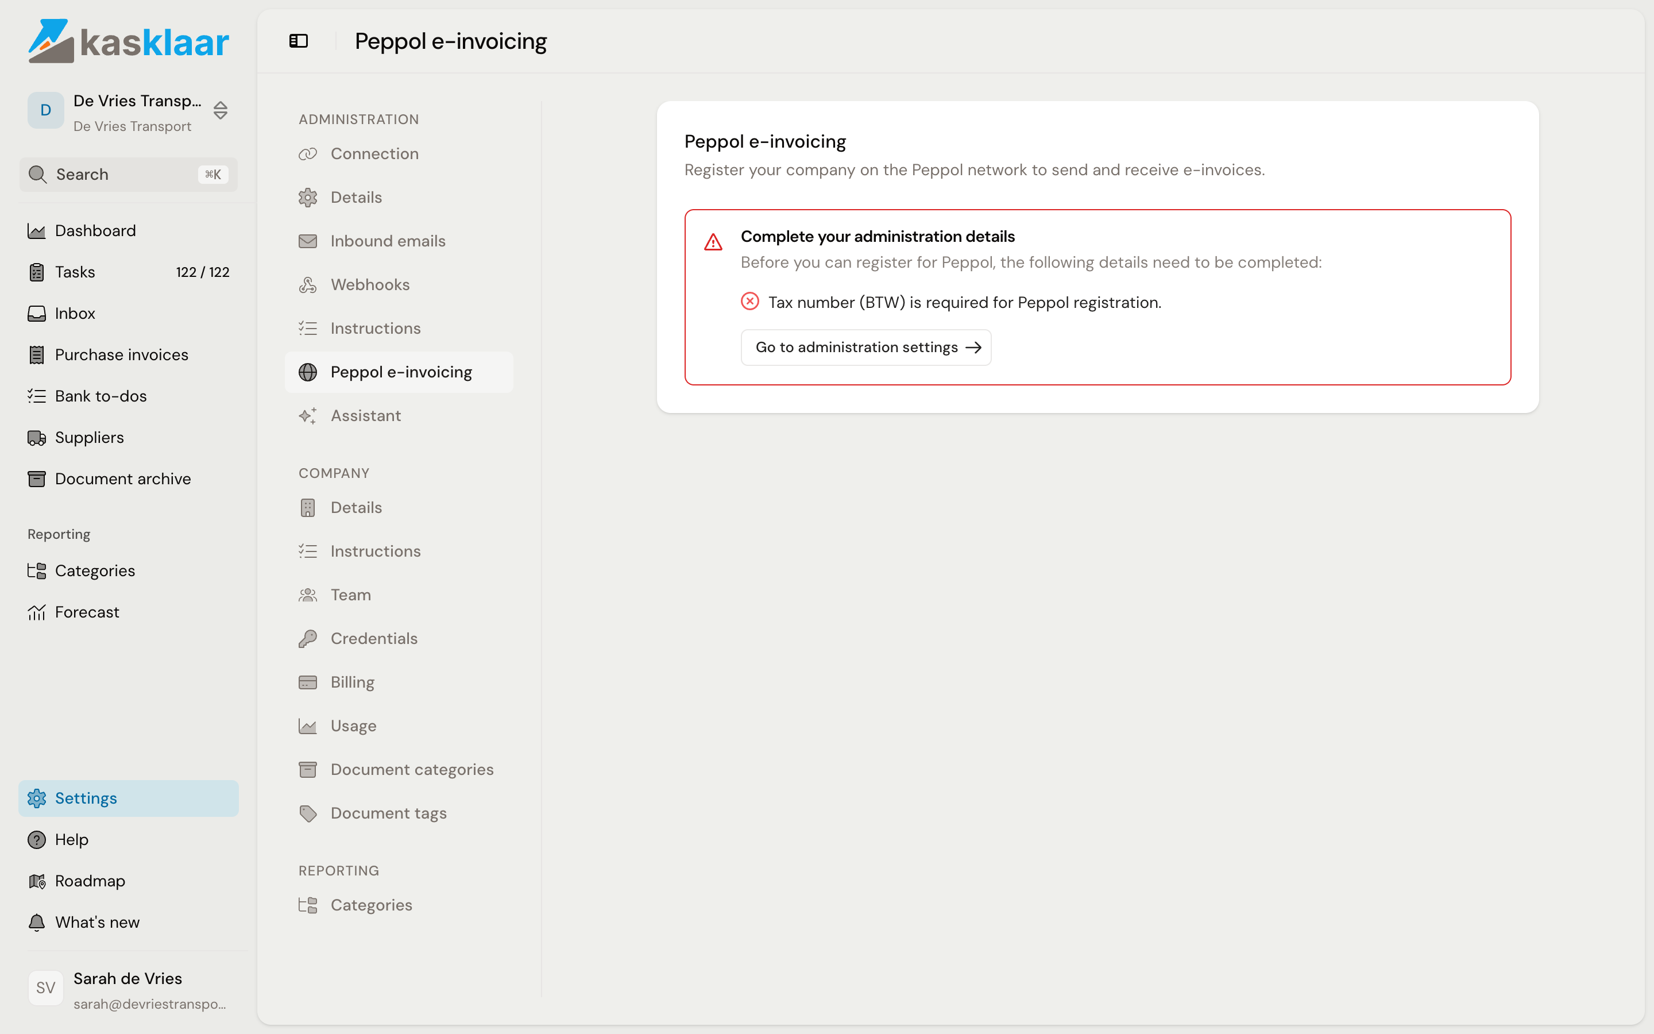Click the Search field
The height and width of the screenshot is (1034, 1654).
129,175
